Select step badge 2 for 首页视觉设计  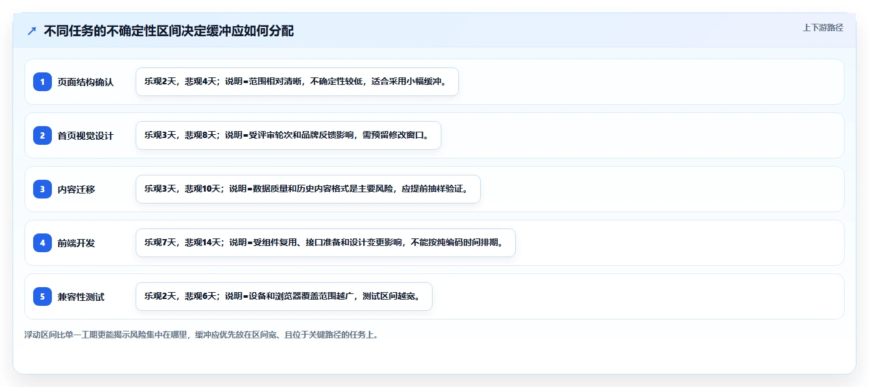[43, 135]
